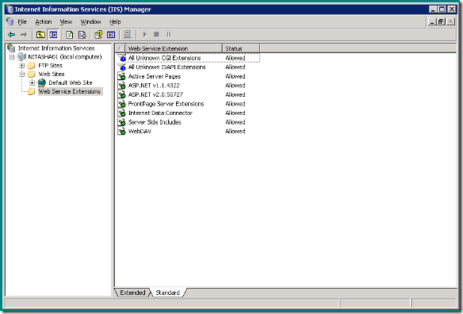This screenshot has width=463, height=314.
Task: Select the Default Web Site tree label
Action: (x=71, y=82)
